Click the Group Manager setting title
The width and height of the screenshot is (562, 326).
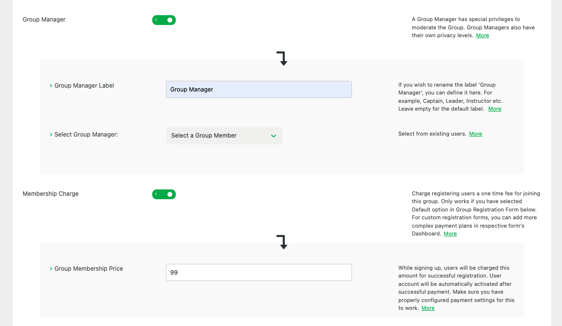44,20
